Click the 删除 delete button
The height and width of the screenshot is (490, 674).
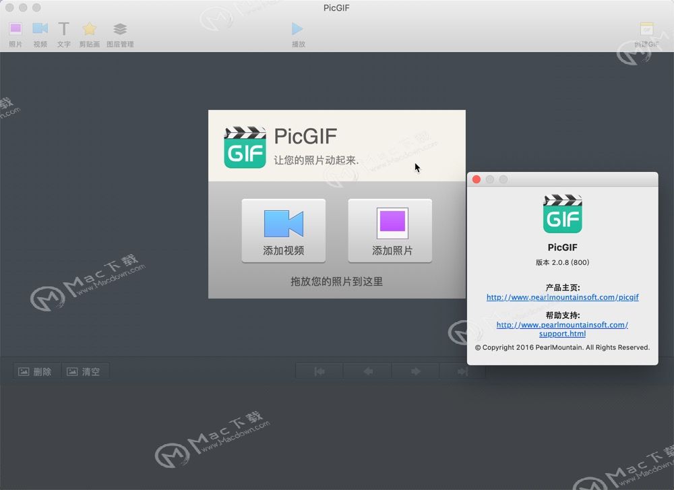(x=36, y=371)
